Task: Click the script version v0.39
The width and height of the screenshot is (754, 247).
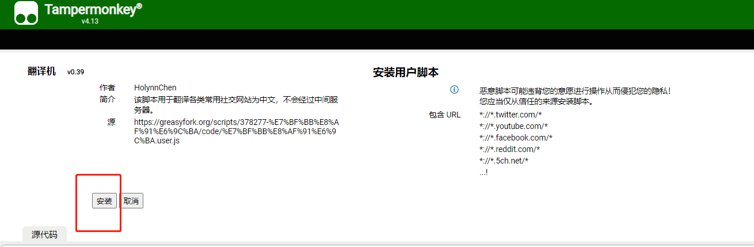Action: pyautogui.click(x=75, y=73)
